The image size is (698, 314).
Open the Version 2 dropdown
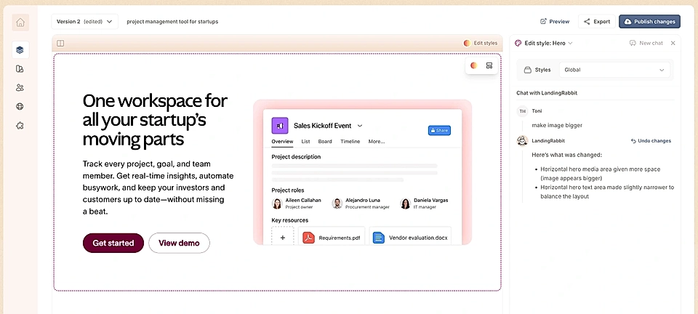tap(85, 22)
